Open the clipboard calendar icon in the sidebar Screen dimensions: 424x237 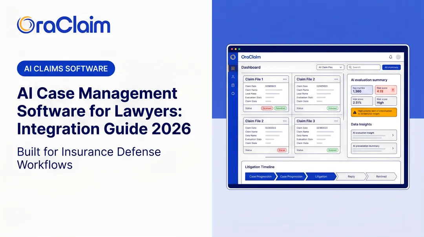[233, 85]
